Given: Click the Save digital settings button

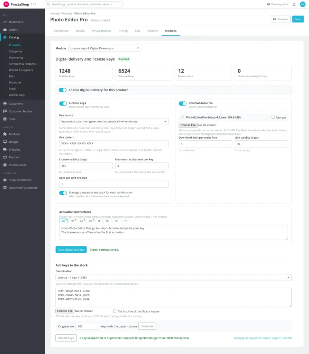Looking at the screenshot, I should click(x=71, y=250).
